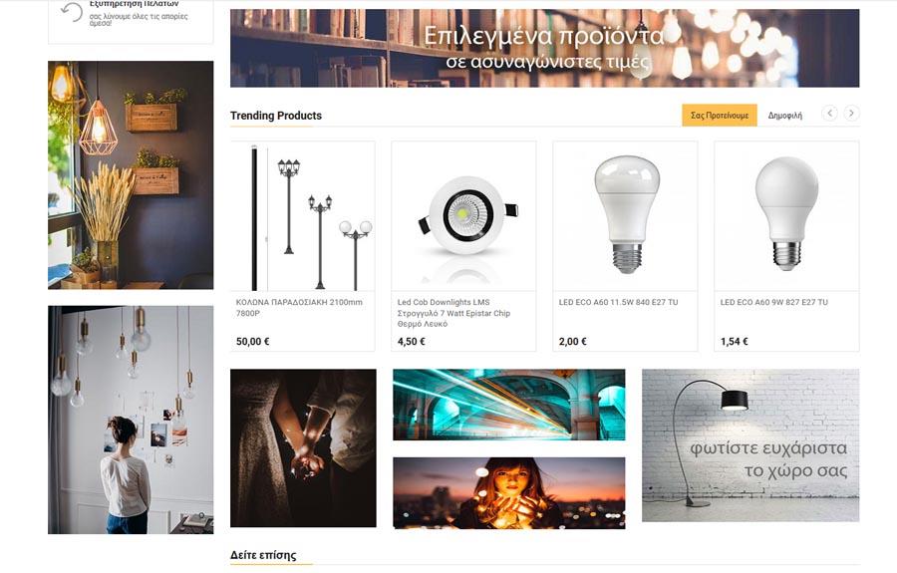Open LED ECO A60 11.5W 840 product title
The width and height of the screenshot is (897, 573).
[618, 302]
